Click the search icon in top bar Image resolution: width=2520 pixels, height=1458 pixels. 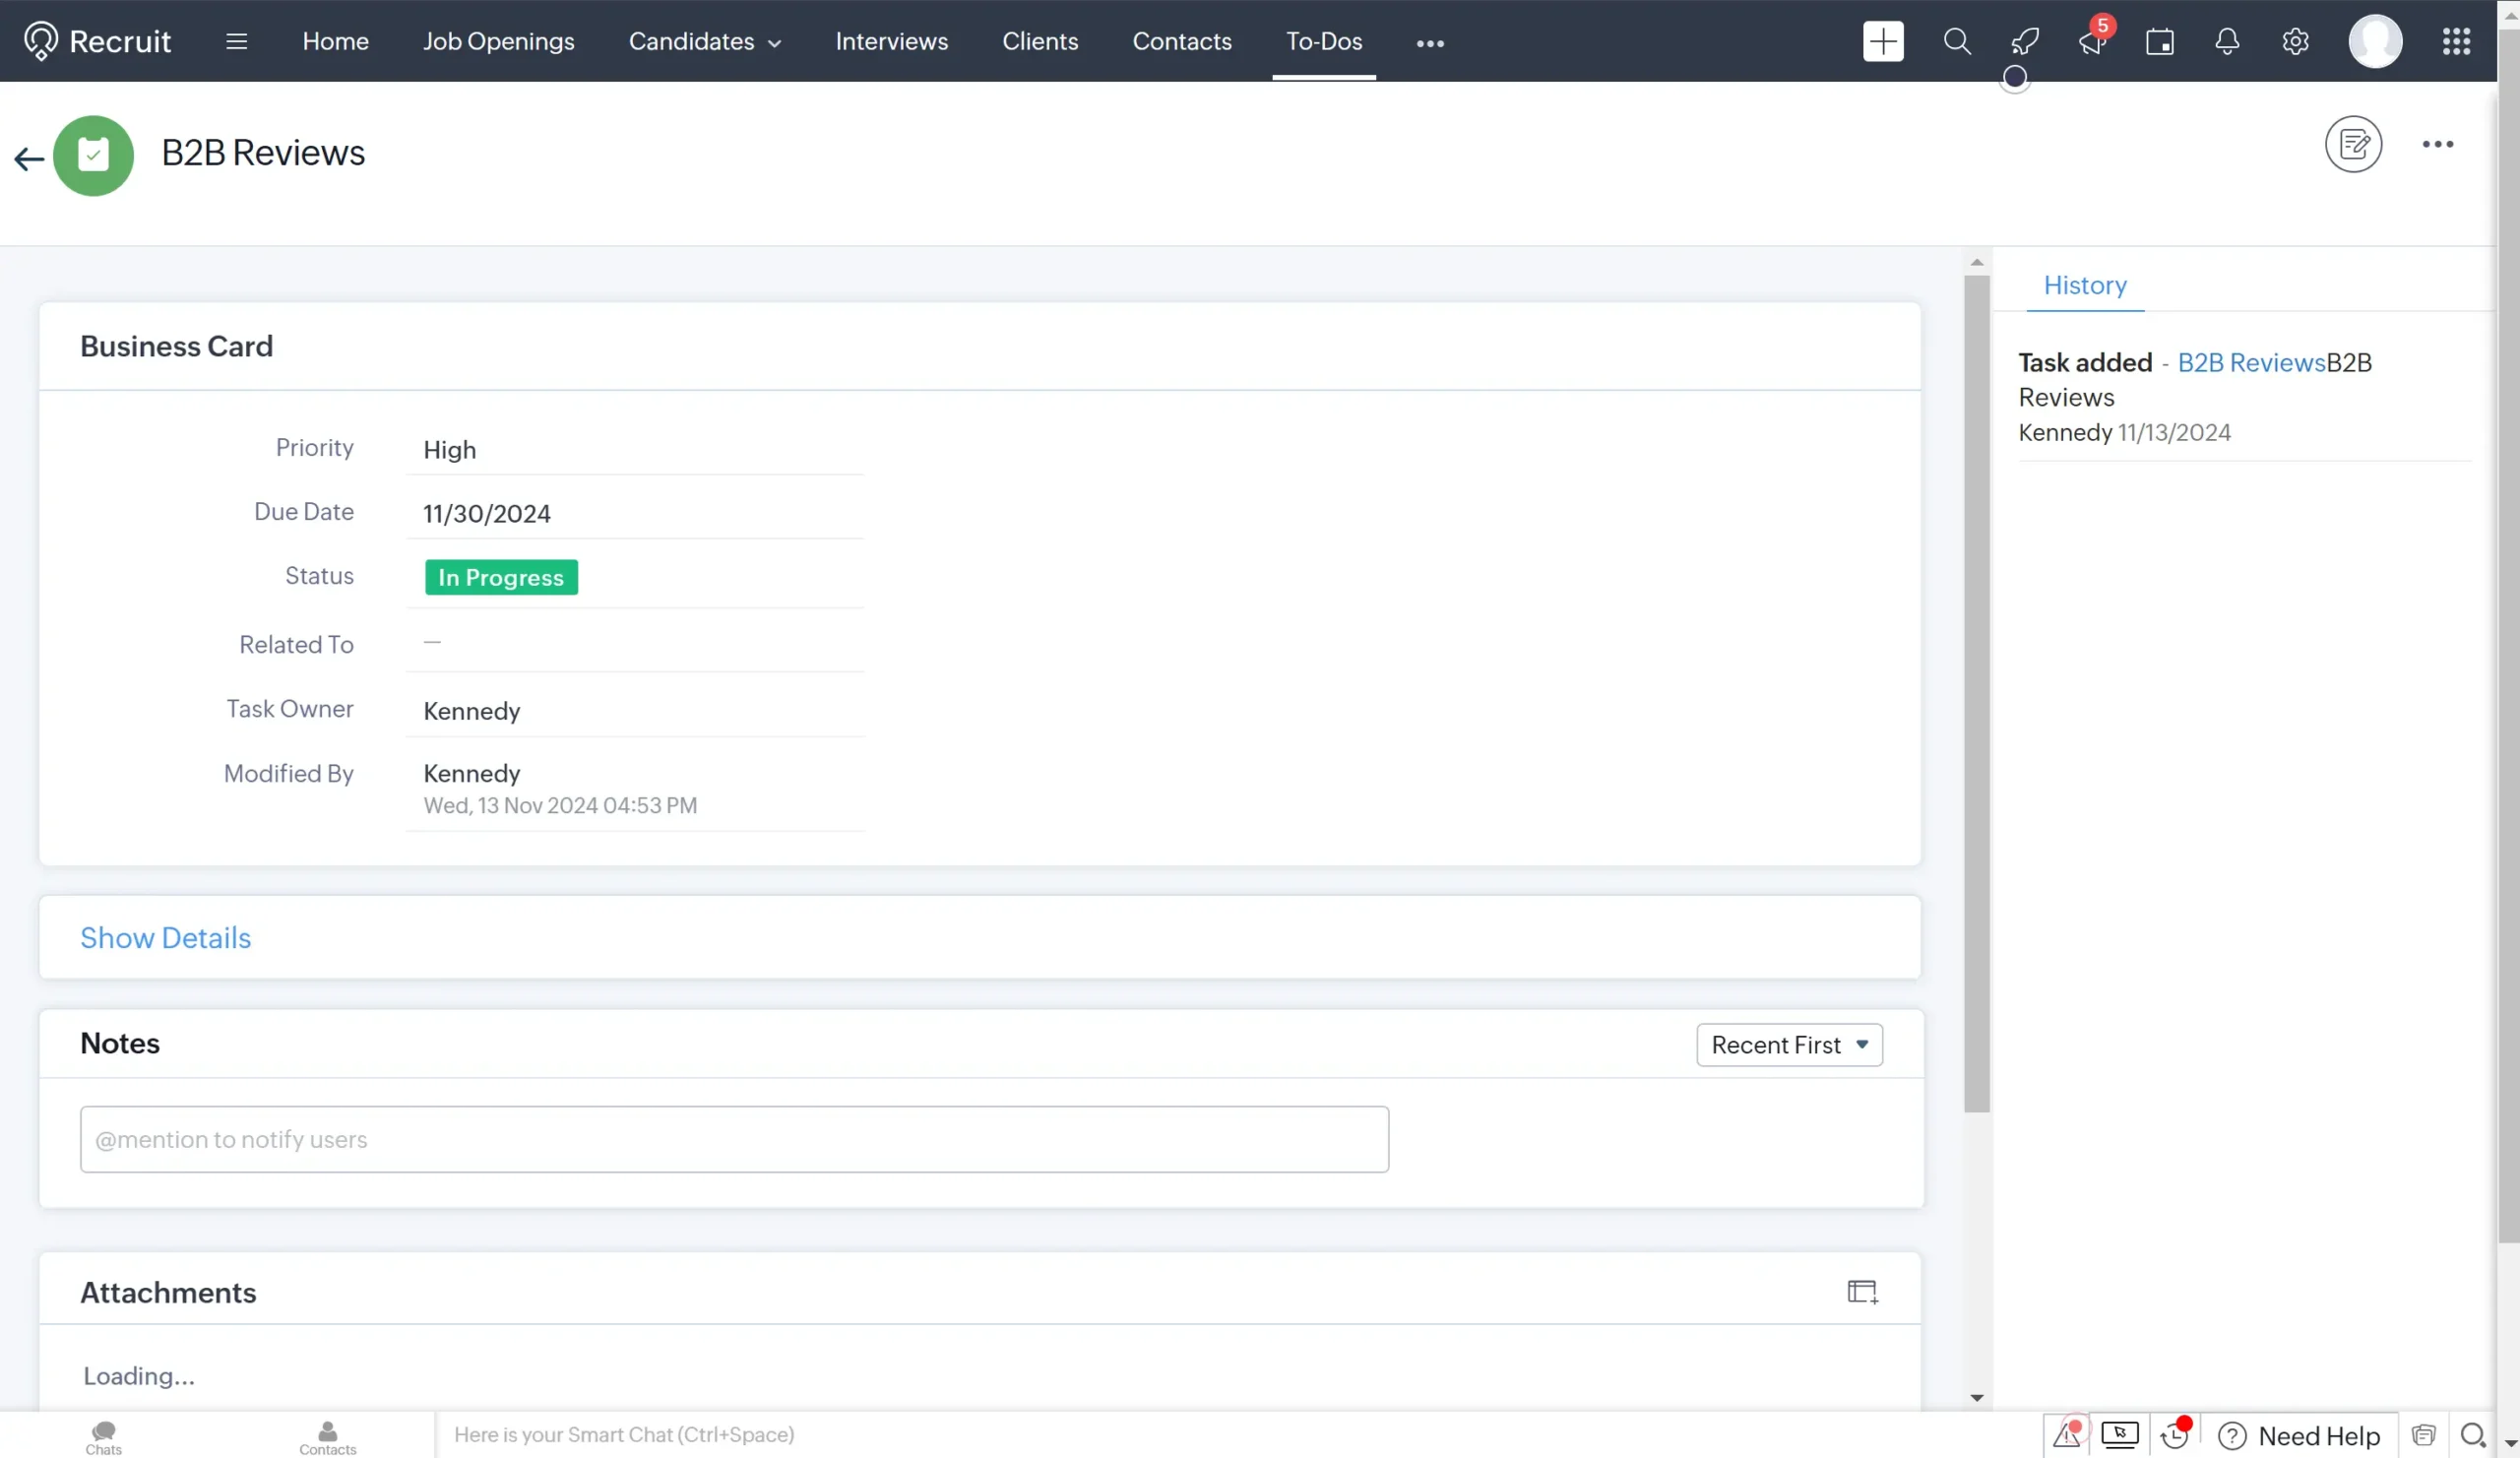(1956, 40)
